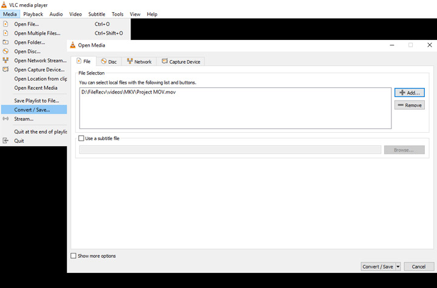Expand the Convert / Save dropdown arrow
437x288 pixels.
(x=398, y=267)
